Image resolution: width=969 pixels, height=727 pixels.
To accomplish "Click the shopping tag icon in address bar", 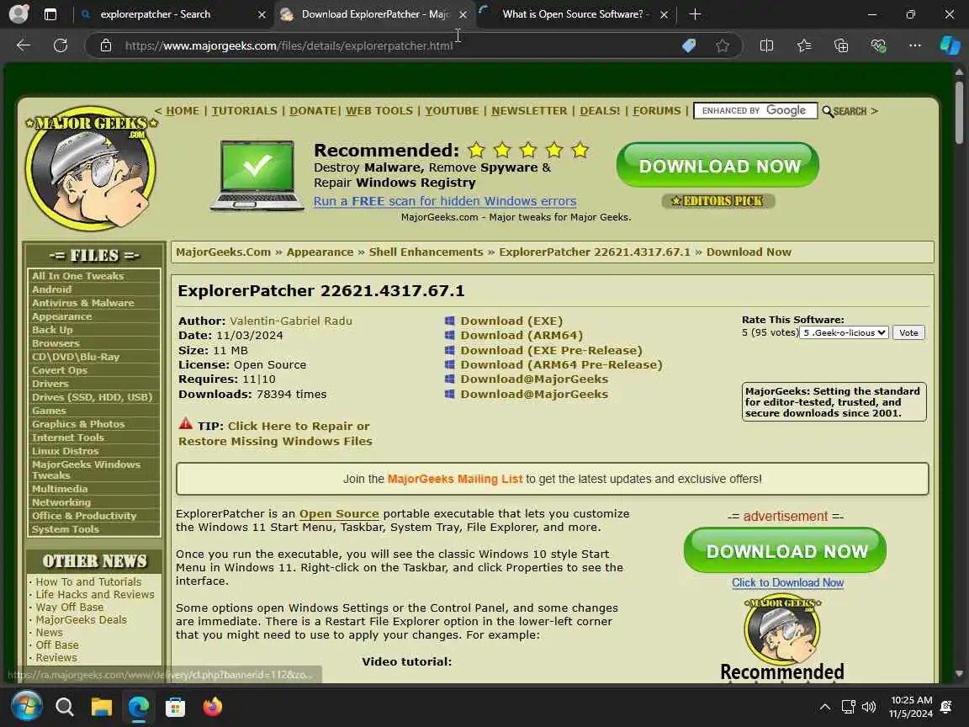I will pos(688,45).
